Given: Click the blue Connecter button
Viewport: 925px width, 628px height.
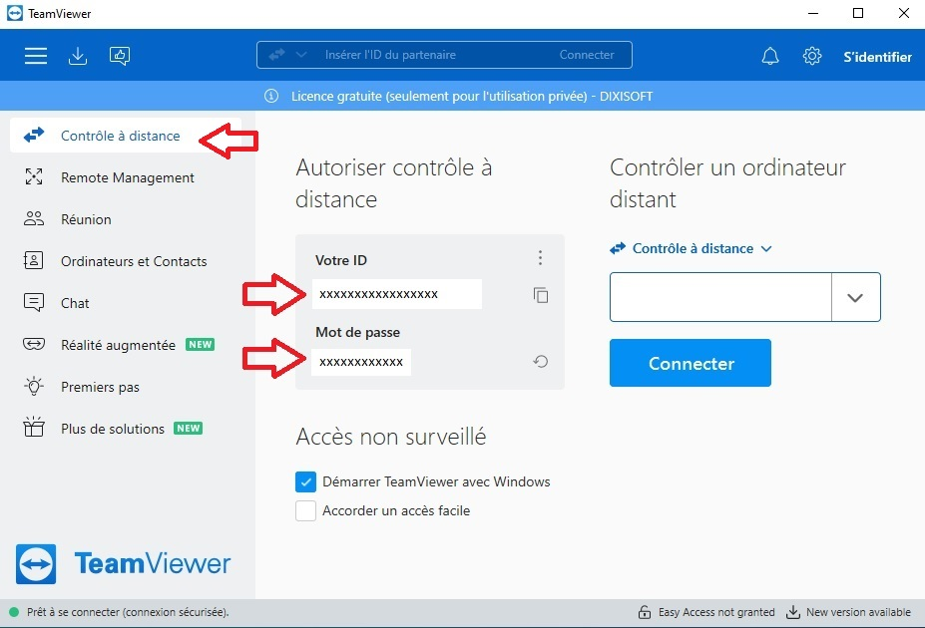Looking at the screenshot, I should [x=691, y=363].
